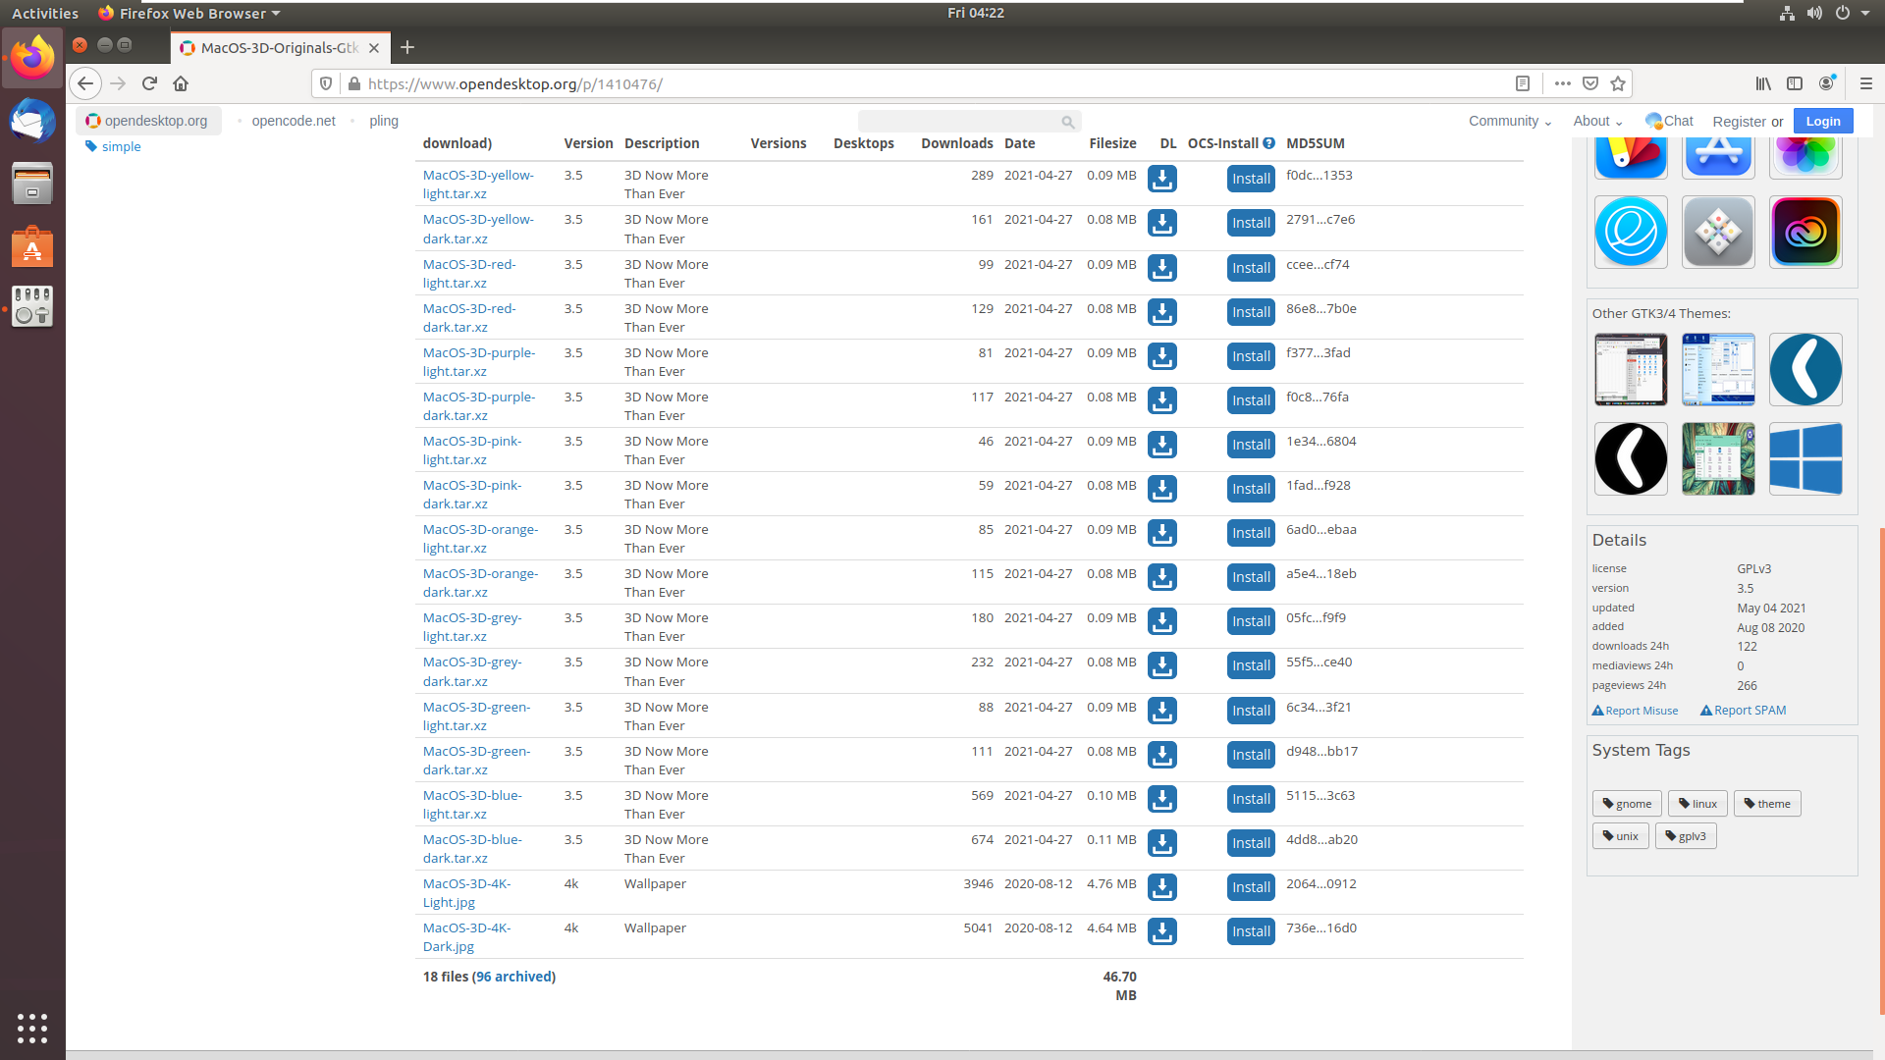
Task: Close the MacOS-3D-Originals tab
Action: 374,47
